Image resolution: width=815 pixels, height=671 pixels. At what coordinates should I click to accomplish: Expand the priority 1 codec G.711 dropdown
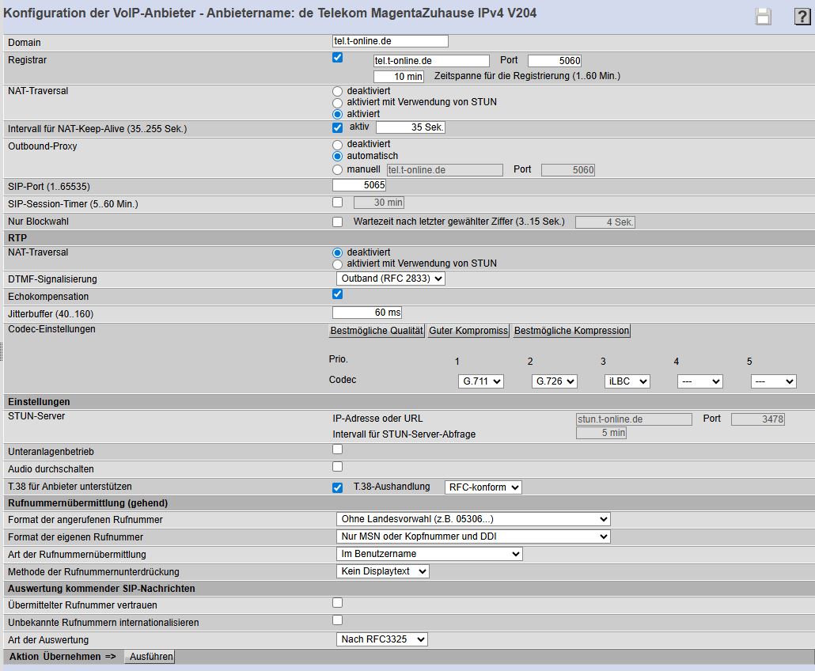481,381
